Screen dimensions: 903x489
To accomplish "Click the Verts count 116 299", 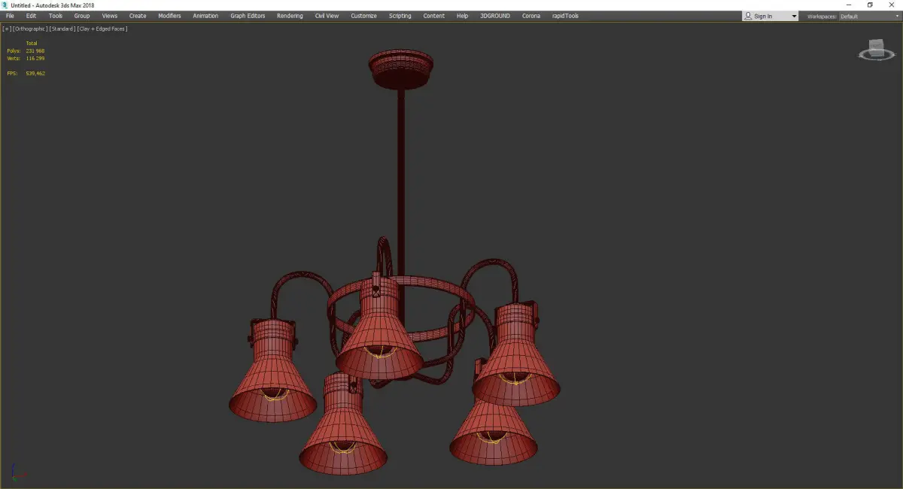I will coord(35,58).
